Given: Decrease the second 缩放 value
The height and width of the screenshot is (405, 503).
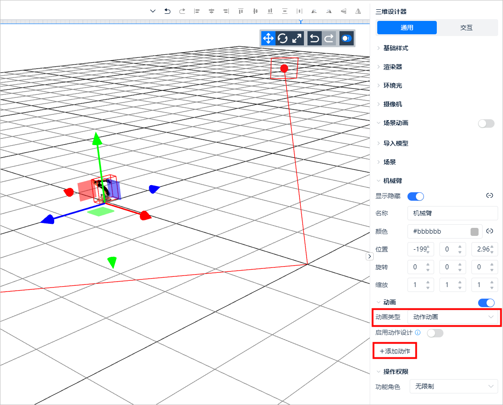Looking at the screenshot, I should pos(460,288).
